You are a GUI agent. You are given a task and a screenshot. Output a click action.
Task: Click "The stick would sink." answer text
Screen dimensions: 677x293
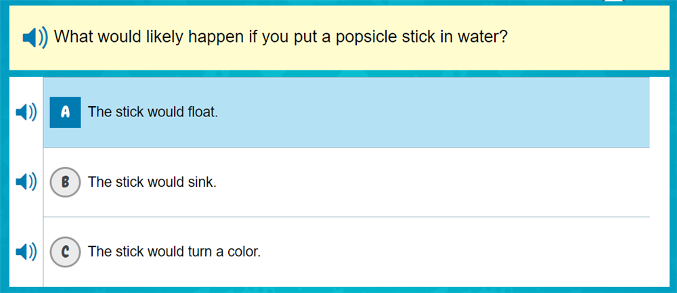tap(152, 182)
